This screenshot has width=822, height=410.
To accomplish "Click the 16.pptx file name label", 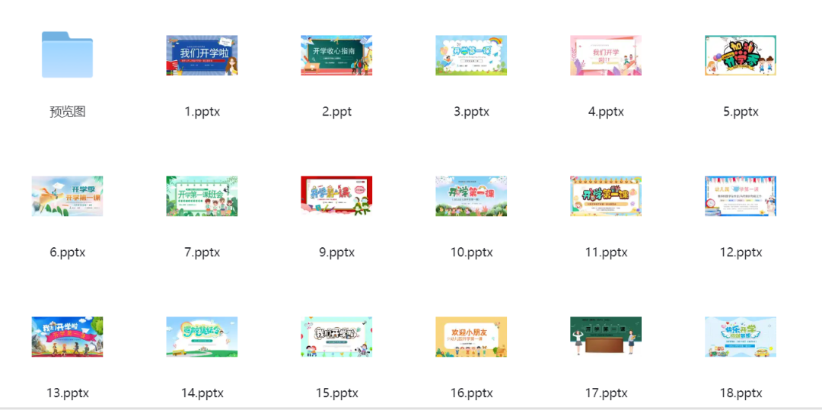I will pyautogui.click(x=471, y=393).
